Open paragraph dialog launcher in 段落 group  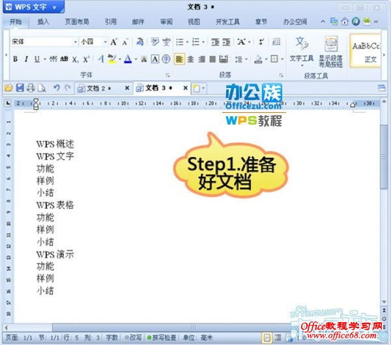pyautogui.click(x=281, y=75)
